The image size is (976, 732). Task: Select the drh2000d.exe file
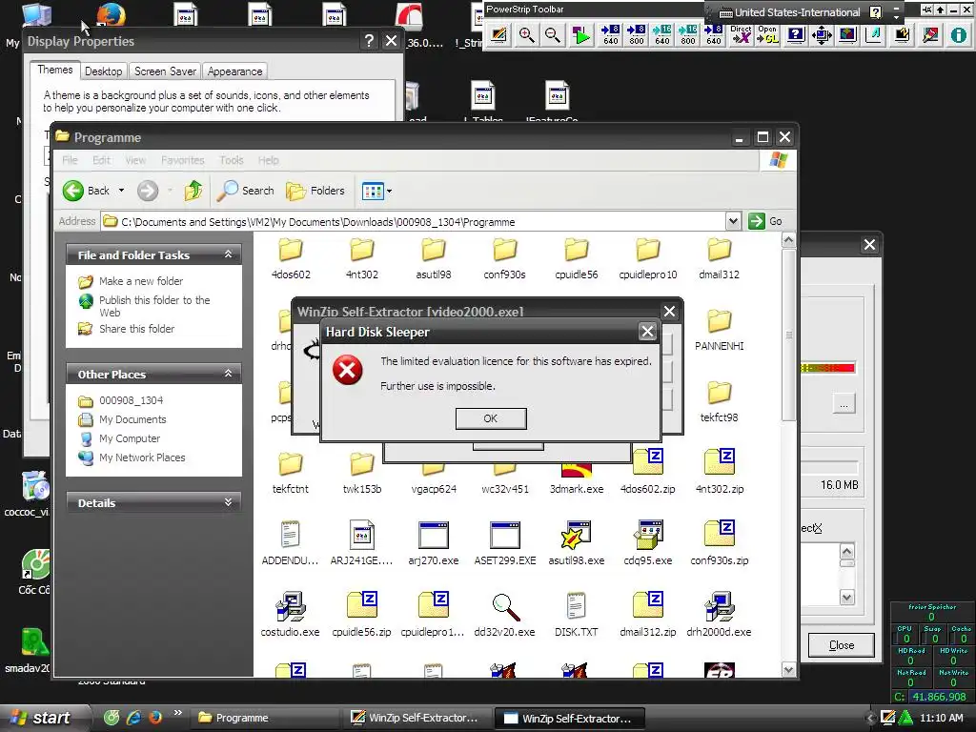pos(719,615)
